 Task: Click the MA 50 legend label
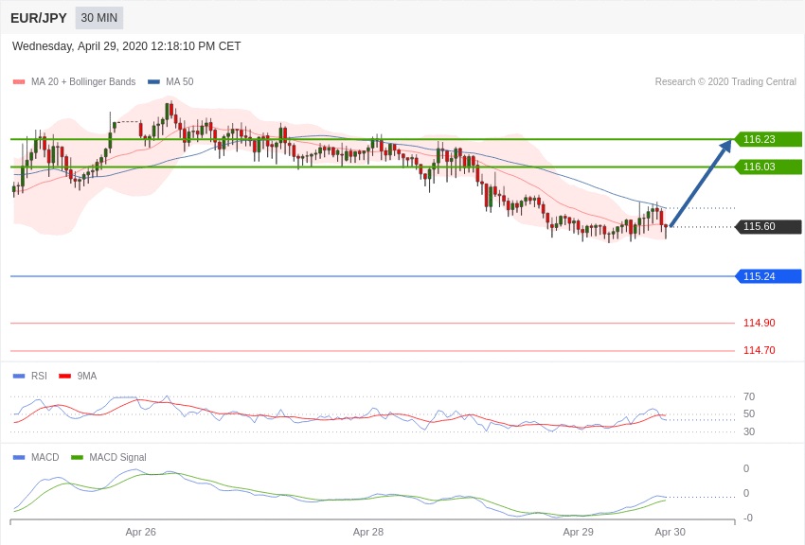tap(180, 81)
